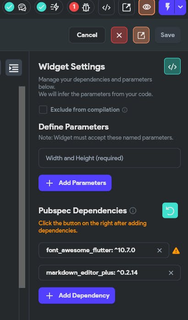Expand the dropdown arrow next to lightning button

180,7
